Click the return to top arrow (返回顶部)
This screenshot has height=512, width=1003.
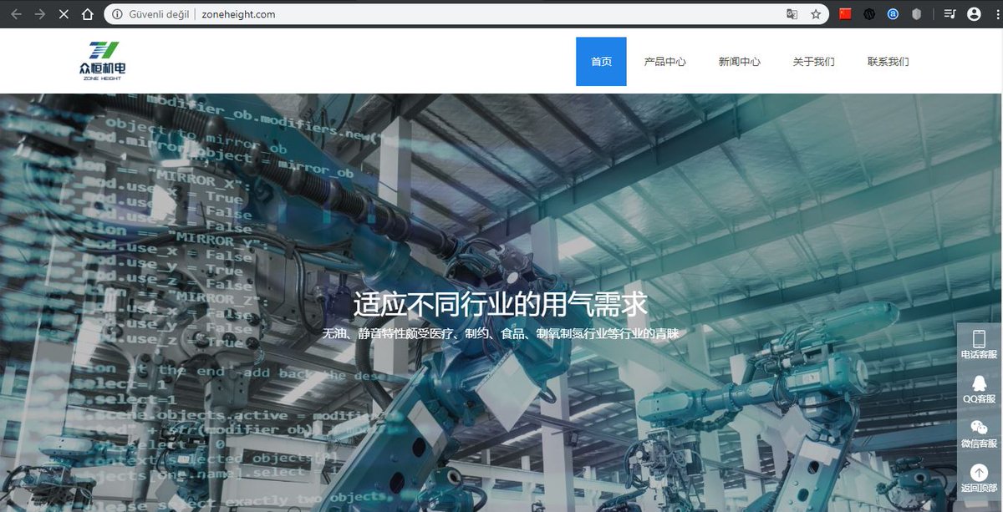[980, 479]
